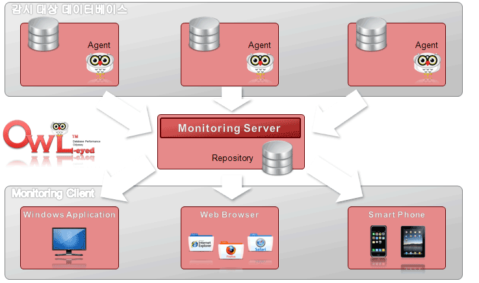Select the Smart Phone heading
This screenshot has height=283, width=479.
point(396,214)
